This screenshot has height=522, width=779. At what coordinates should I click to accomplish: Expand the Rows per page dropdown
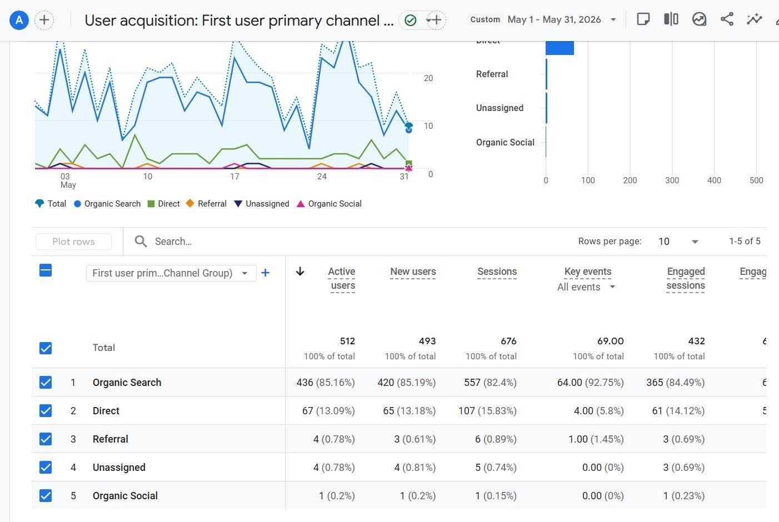678,242
